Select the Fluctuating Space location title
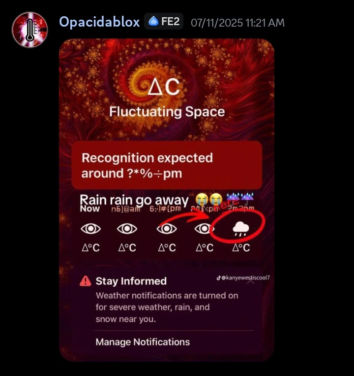Image resolution: width=354 pixels, height=376 pixels. pos(167,112)
